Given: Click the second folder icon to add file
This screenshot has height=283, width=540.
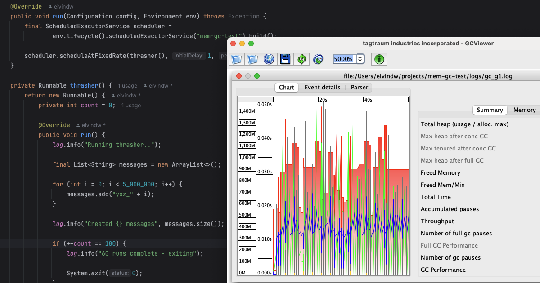Looking at the screenshot, I should click(x=253, y=59).
